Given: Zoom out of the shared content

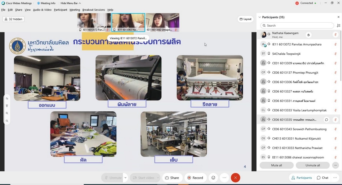Looking at the screenshot, I should point(7,121).
